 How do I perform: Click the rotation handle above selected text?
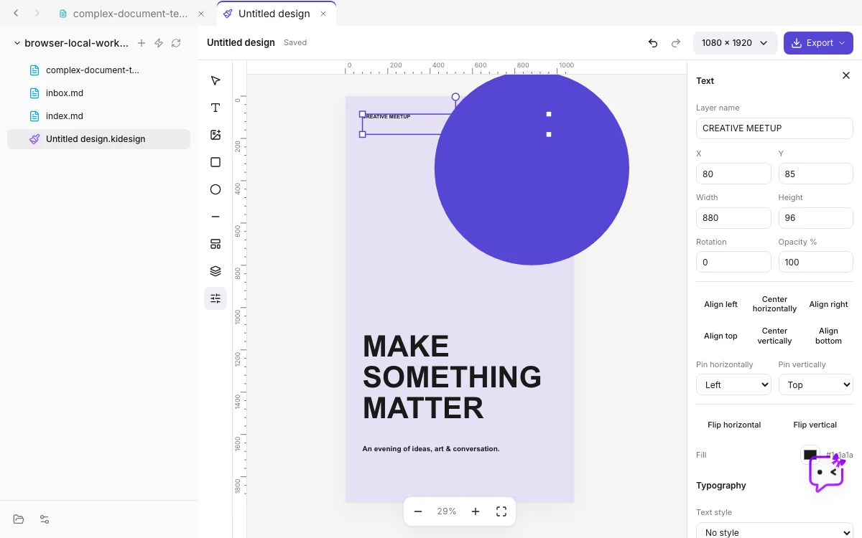coord(455,97)
